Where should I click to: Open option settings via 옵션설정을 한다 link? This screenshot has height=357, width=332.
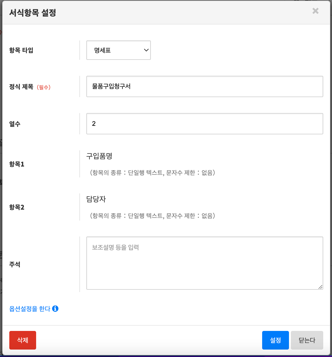coord(30,309)
